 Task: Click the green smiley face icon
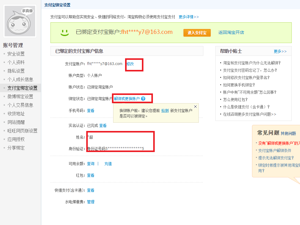pos(65,32)
